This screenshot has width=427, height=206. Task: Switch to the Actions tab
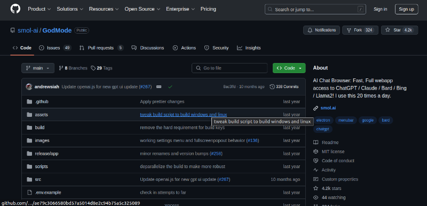click(x=184, y=48)
